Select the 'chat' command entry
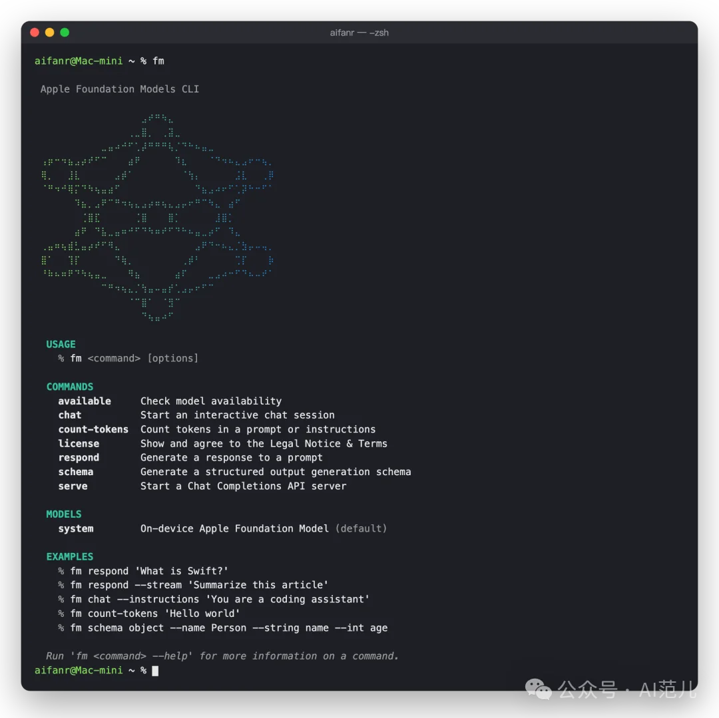The width and height of the screenshot is (719, 718). 70,415
